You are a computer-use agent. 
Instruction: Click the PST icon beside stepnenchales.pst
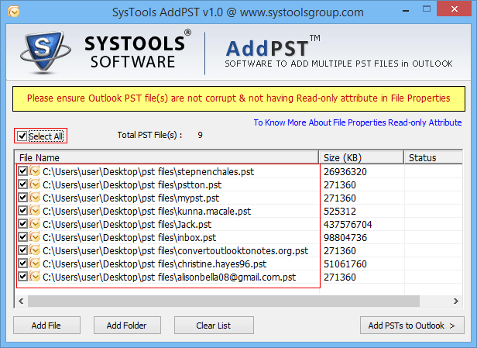35,171
